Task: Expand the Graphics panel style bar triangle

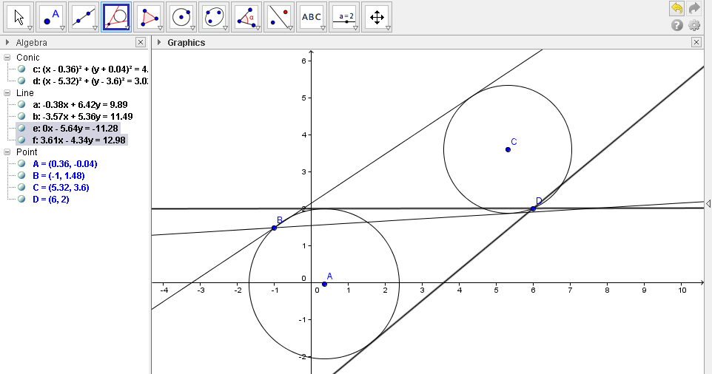Action: (x=159, y=42)
